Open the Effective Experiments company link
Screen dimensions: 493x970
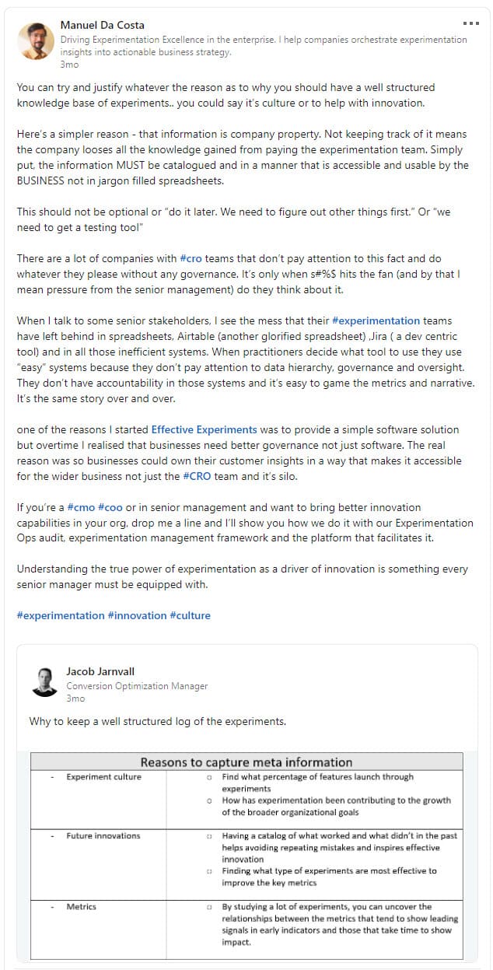(204, 429)
